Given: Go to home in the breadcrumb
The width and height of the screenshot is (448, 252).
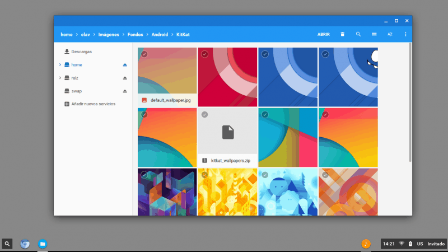Looking at the screenshot, I should tap(67, 35).
